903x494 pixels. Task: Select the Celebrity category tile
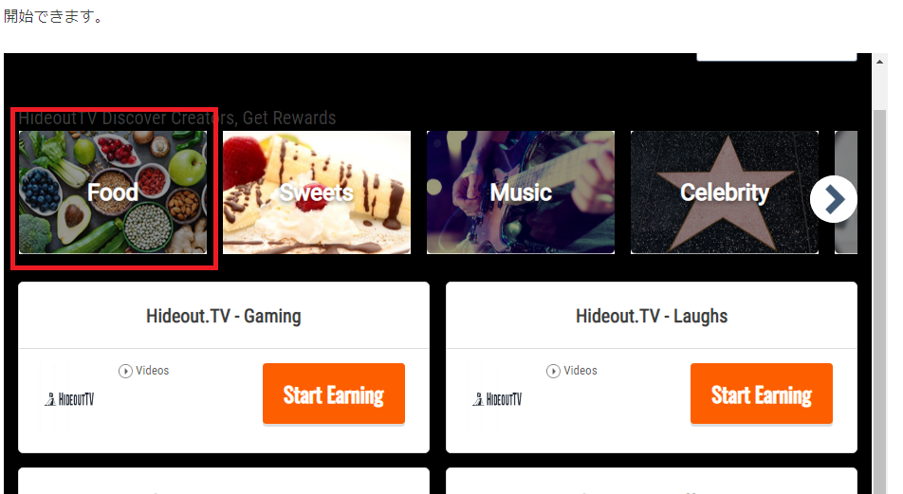725,192
